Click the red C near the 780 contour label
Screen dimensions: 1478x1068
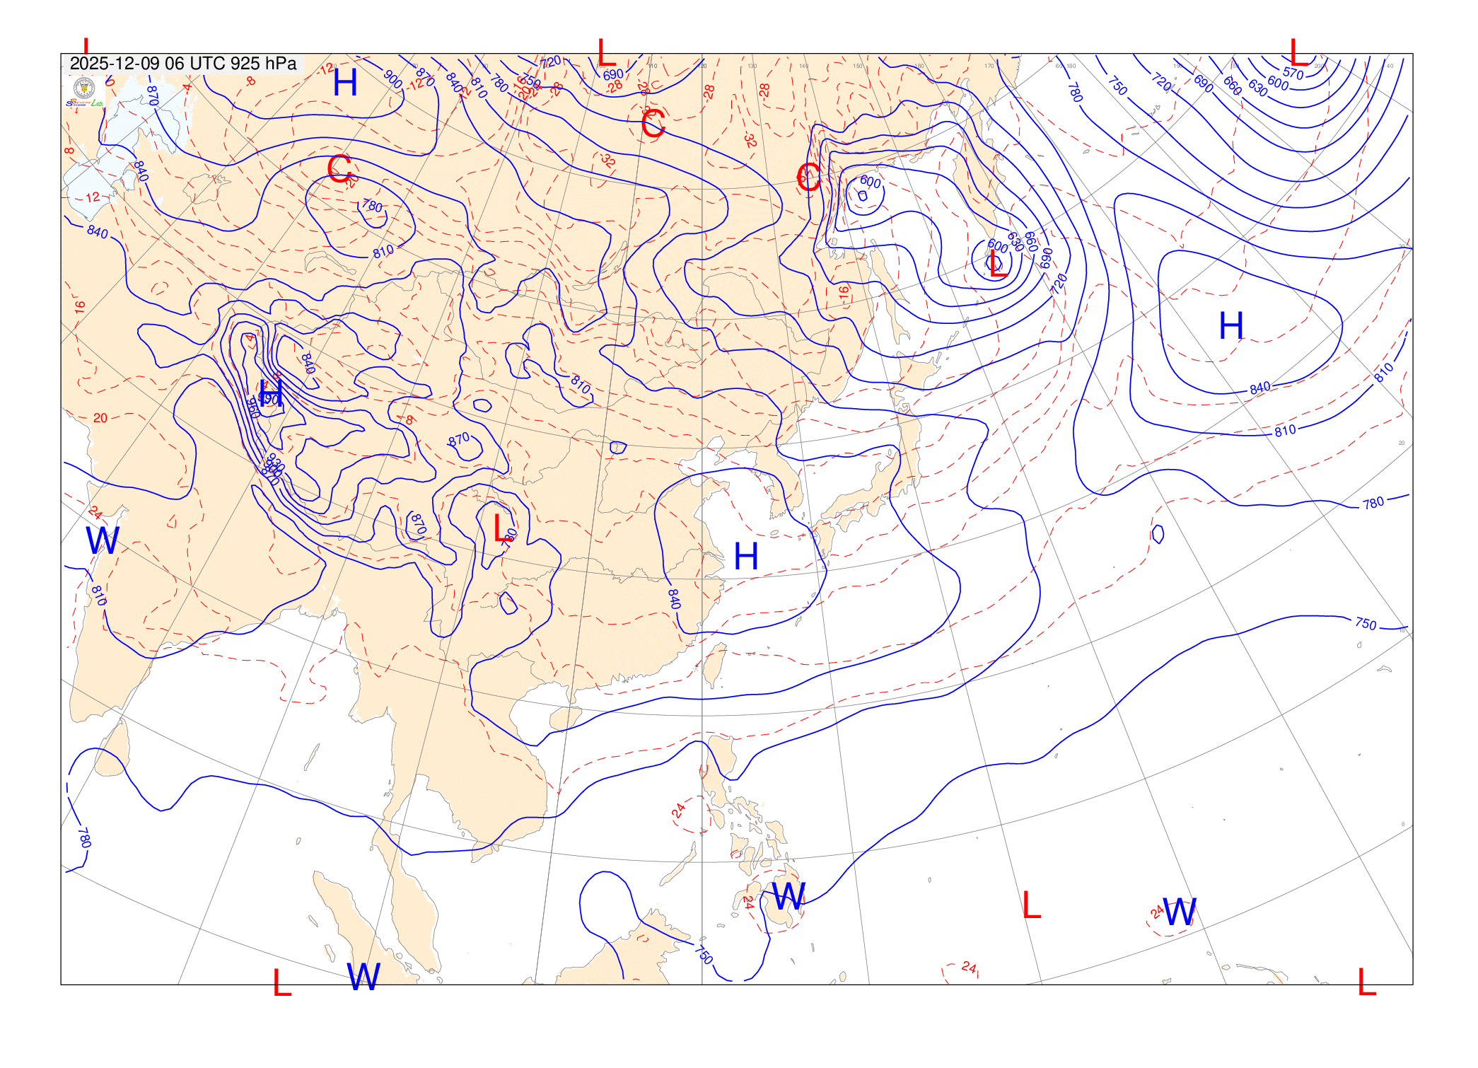point(339,169)
